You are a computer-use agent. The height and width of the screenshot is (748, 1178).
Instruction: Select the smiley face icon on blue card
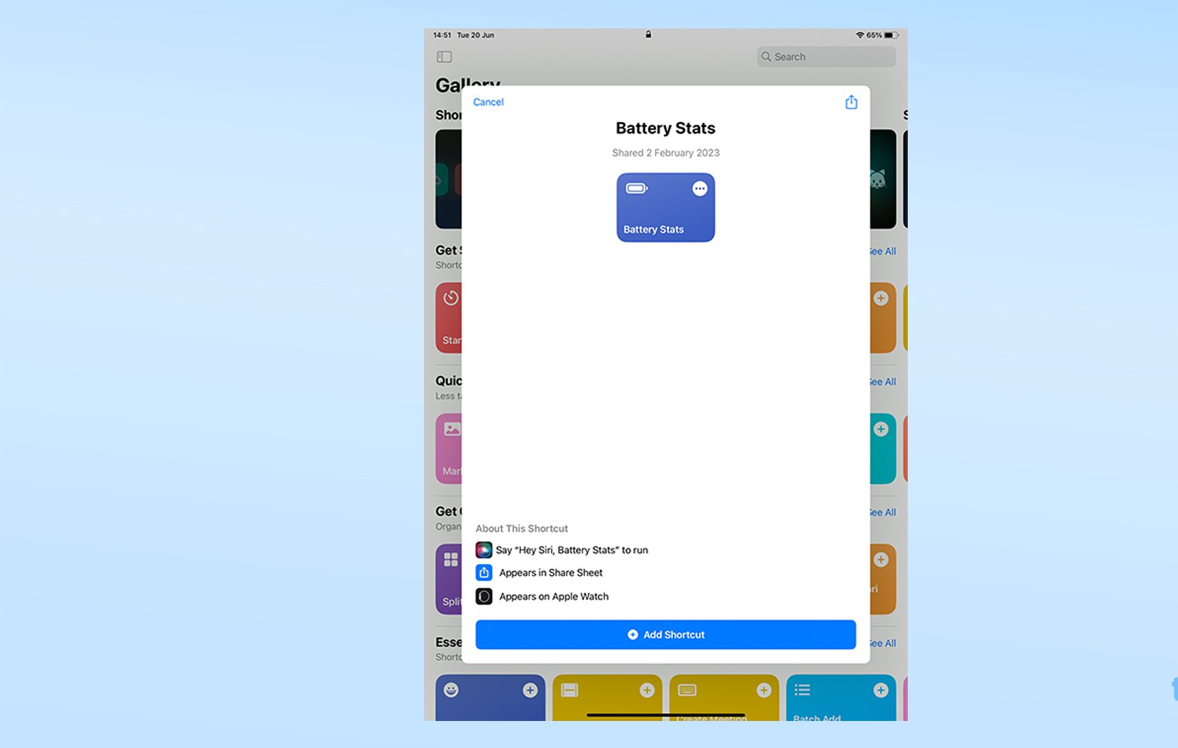click(x=451, y=690)
